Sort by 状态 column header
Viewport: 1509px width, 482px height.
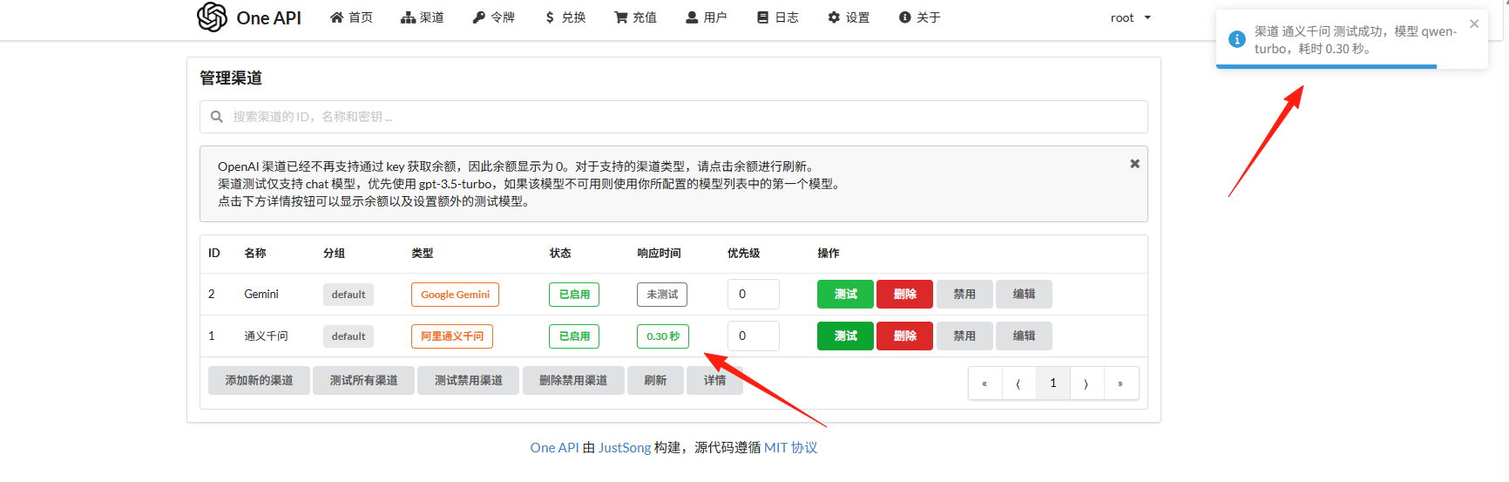pyautogui.click(x=560, y=253)
